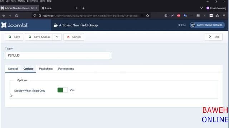Open the Pocket save icon
Screen dimensions: 229x128
[166, 16]
